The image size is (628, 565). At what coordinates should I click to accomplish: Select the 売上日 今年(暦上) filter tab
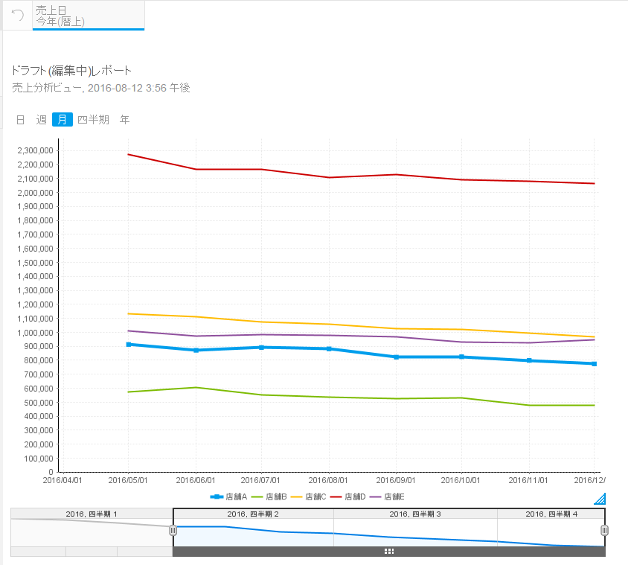click(x=89, y=16)
